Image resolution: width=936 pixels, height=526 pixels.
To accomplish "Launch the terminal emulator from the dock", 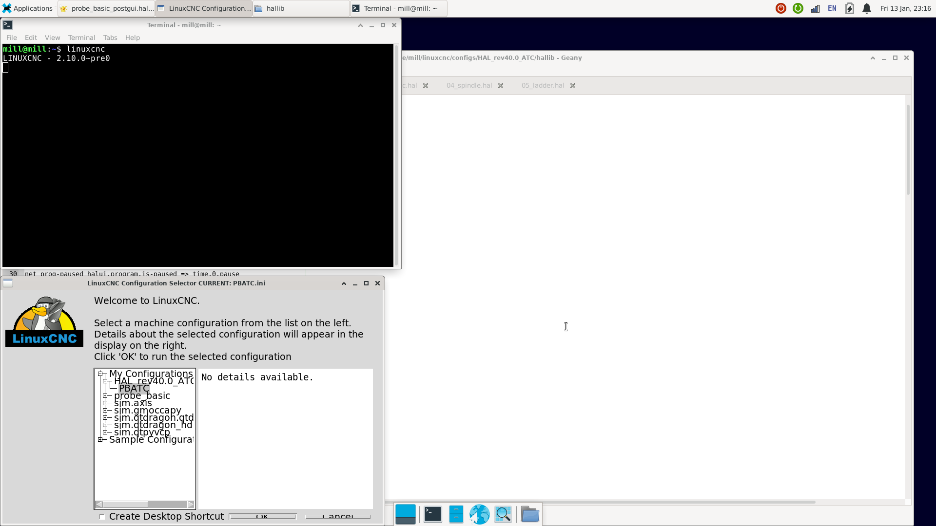I will (432, 514).
